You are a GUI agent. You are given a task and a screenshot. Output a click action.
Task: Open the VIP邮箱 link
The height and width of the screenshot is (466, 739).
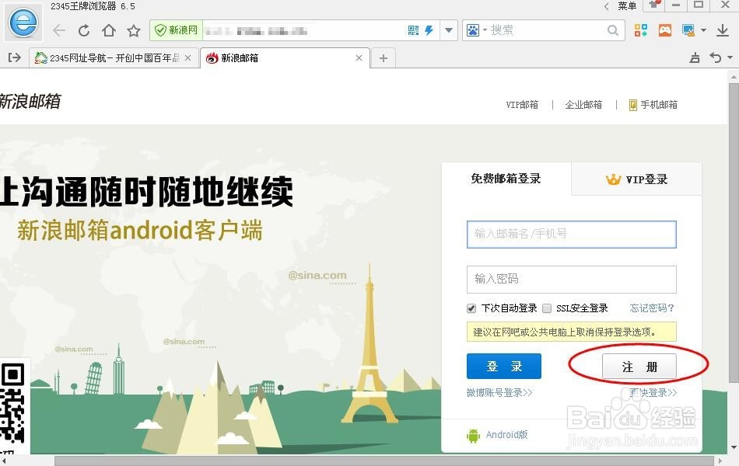(522, 105)
